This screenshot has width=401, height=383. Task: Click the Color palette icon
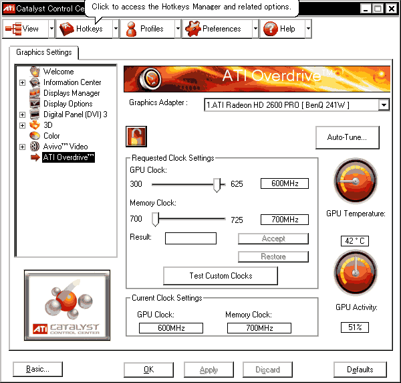(35, 136)
